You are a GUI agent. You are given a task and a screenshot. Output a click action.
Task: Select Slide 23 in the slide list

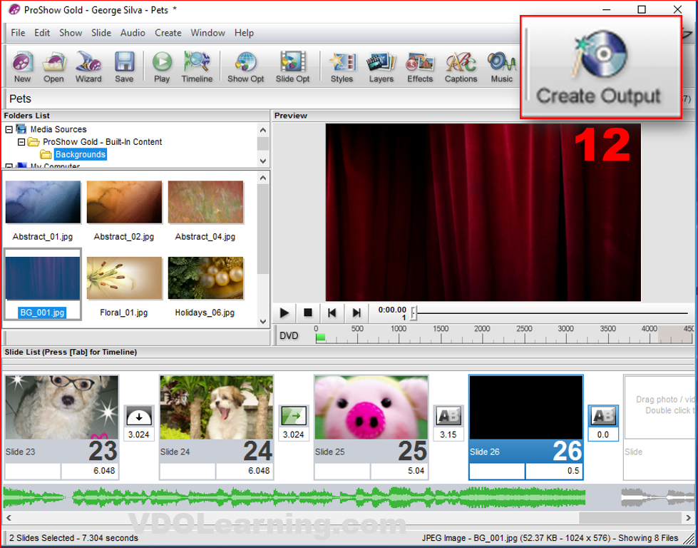(x=62, y=407)
